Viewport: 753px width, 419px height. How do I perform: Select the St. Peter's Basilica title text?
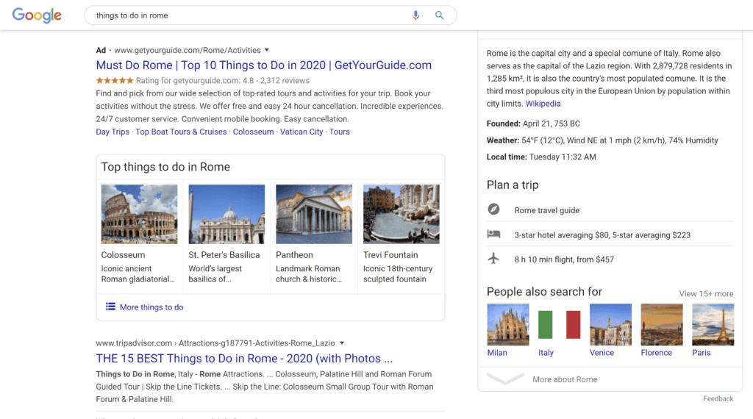224,255
